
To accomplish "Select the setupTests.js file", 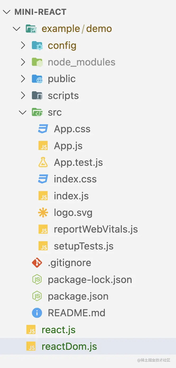I will (x=84, y=246).
